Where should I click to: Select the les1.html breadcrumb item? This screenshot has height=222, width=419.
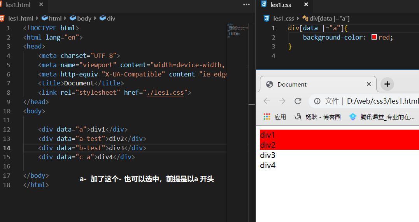[x=21, y=18]
